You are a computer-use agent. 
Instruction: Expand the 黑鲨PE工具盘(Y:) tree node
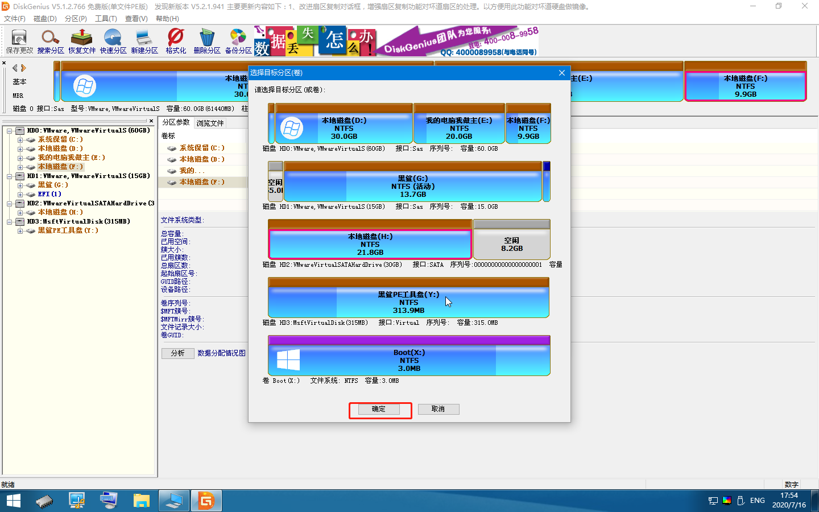[20, 231]
